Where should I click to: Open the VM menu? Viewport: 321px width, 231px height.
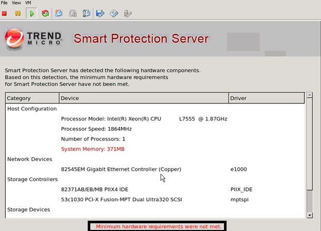28,3
